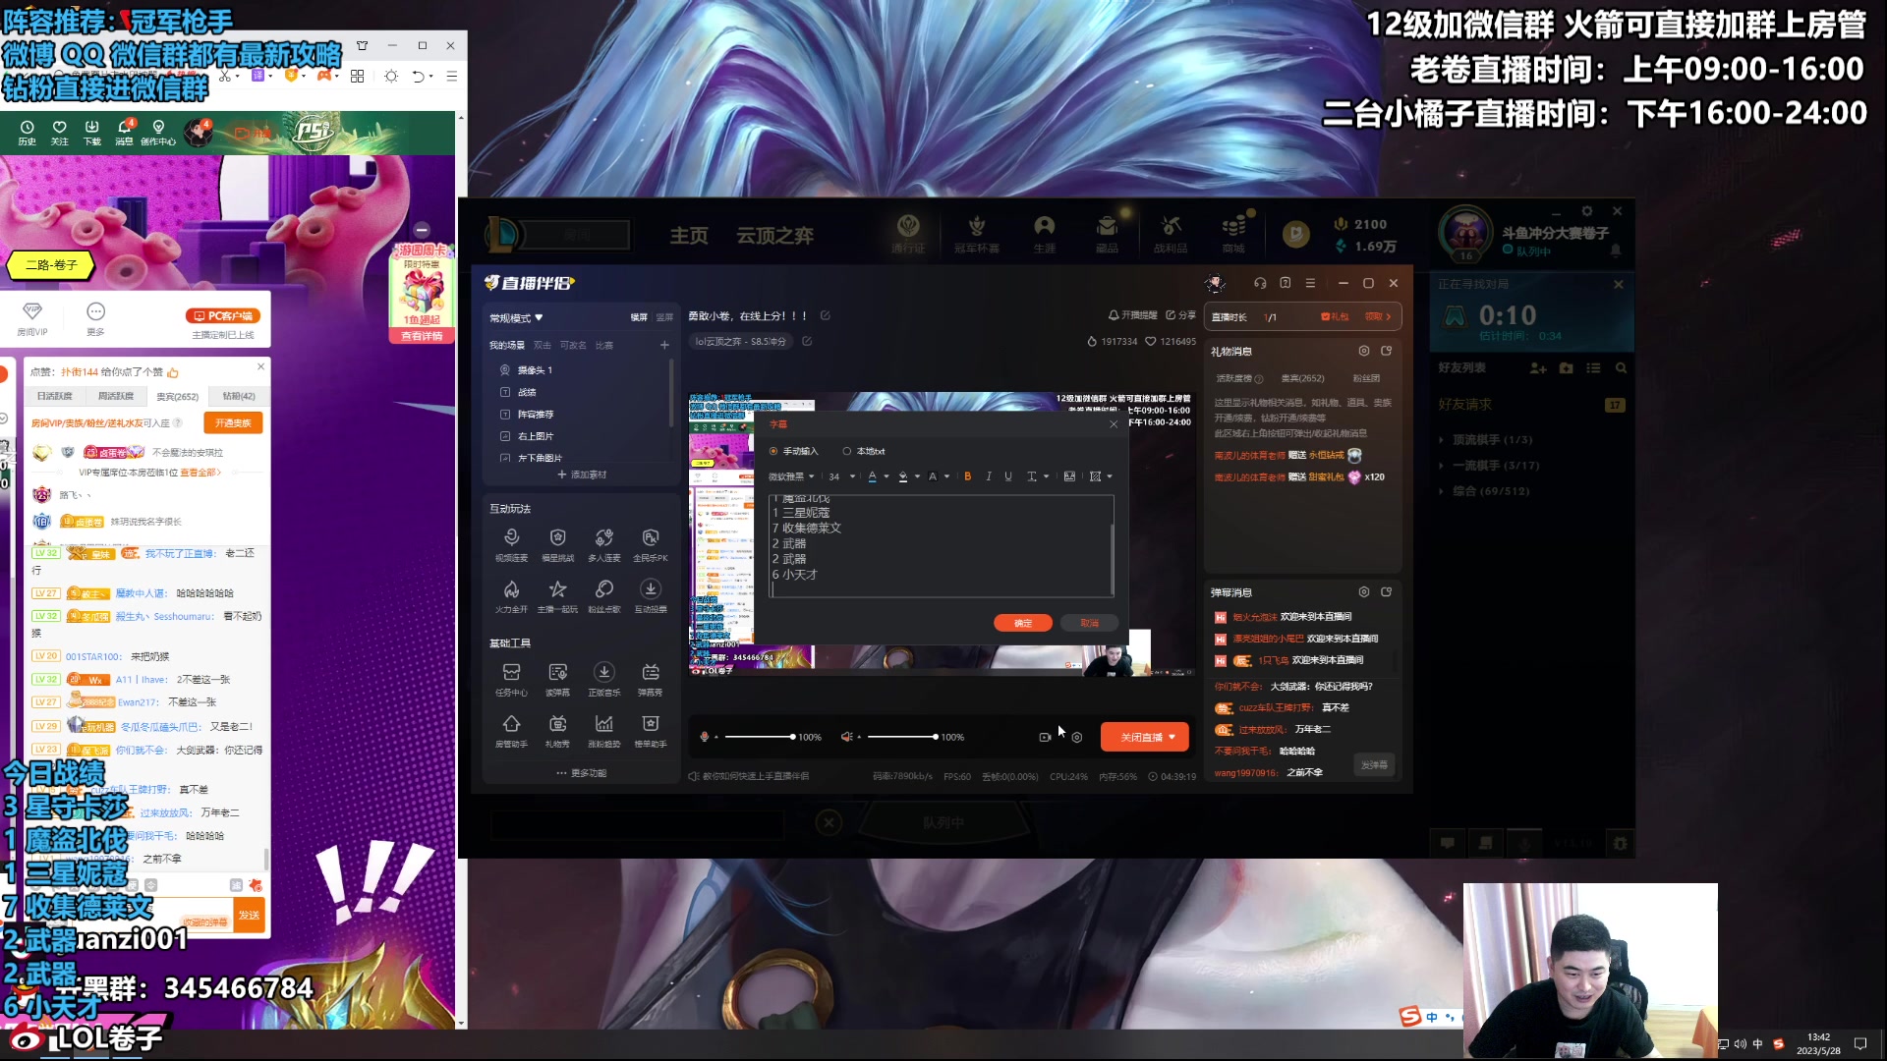Open font size 34 dropdown

[838, 476]
